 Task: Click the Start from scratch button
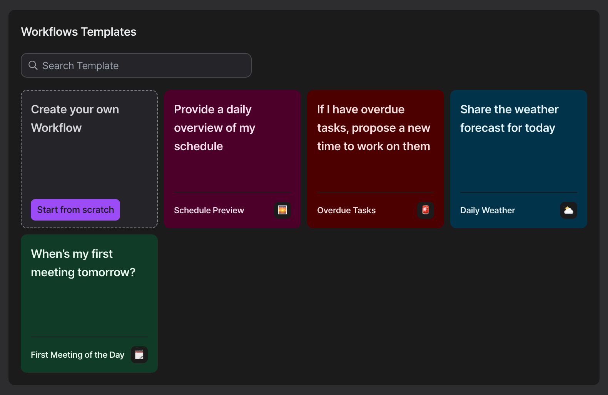click(x=75, y=210)
